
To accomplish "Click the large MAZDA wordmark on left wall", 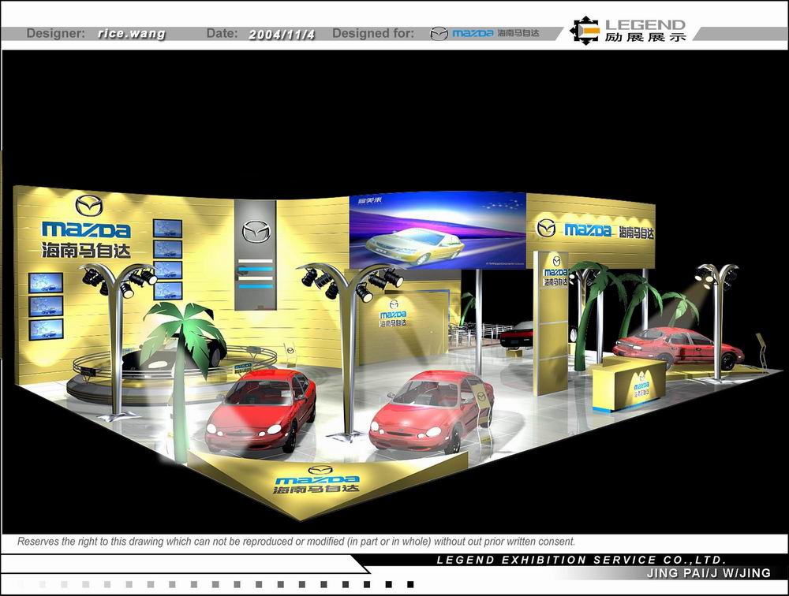I will coord(87,230).
